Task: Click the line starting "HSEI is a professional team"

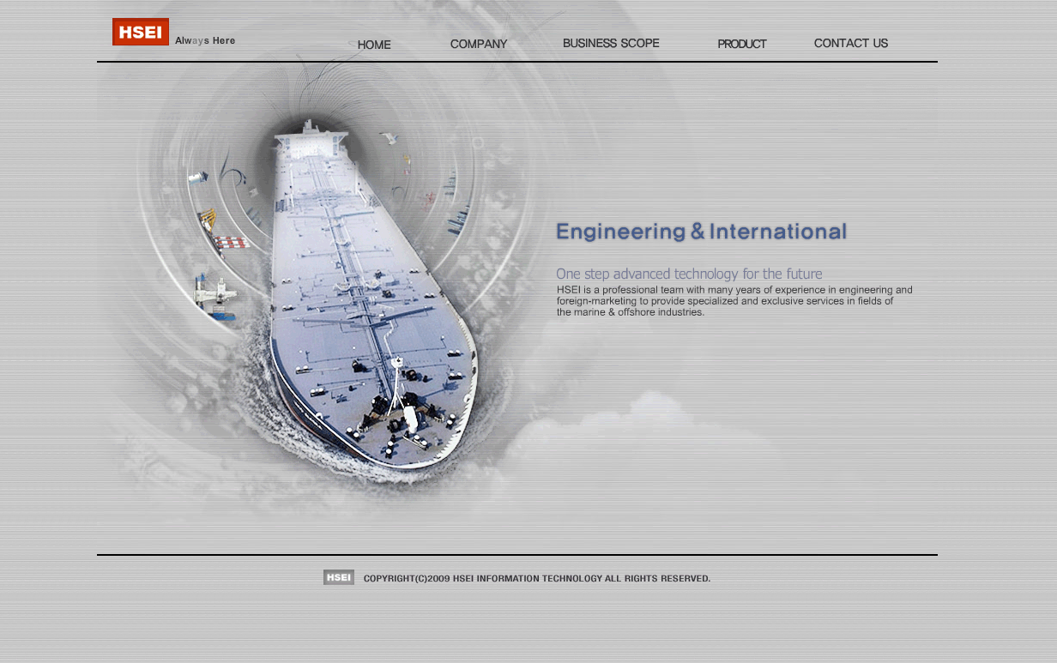Action: click(734, 290)
